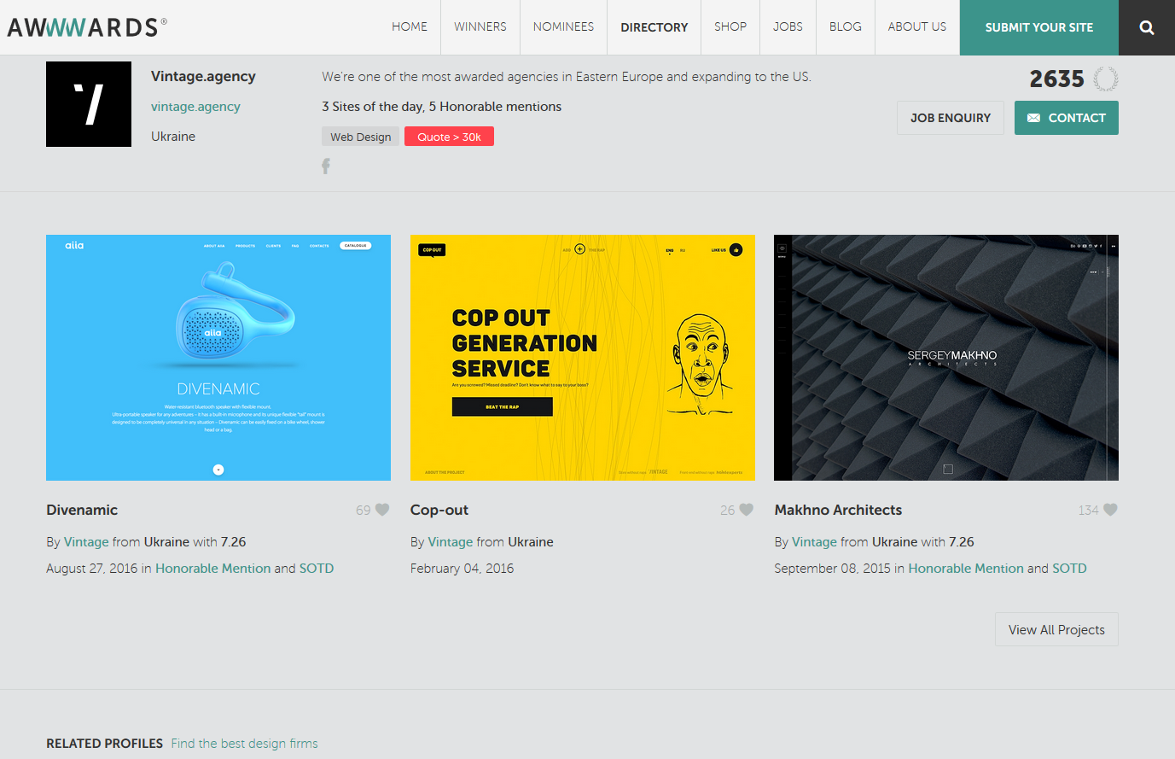This screenshot has height=759, width=1175.
Task: Open SOTD link under Divenamic
Action: pyautogui.click(x=317, y=569)
